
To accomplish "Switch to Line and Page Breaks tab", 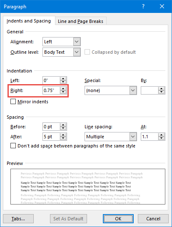I will (x=81, y=21).
